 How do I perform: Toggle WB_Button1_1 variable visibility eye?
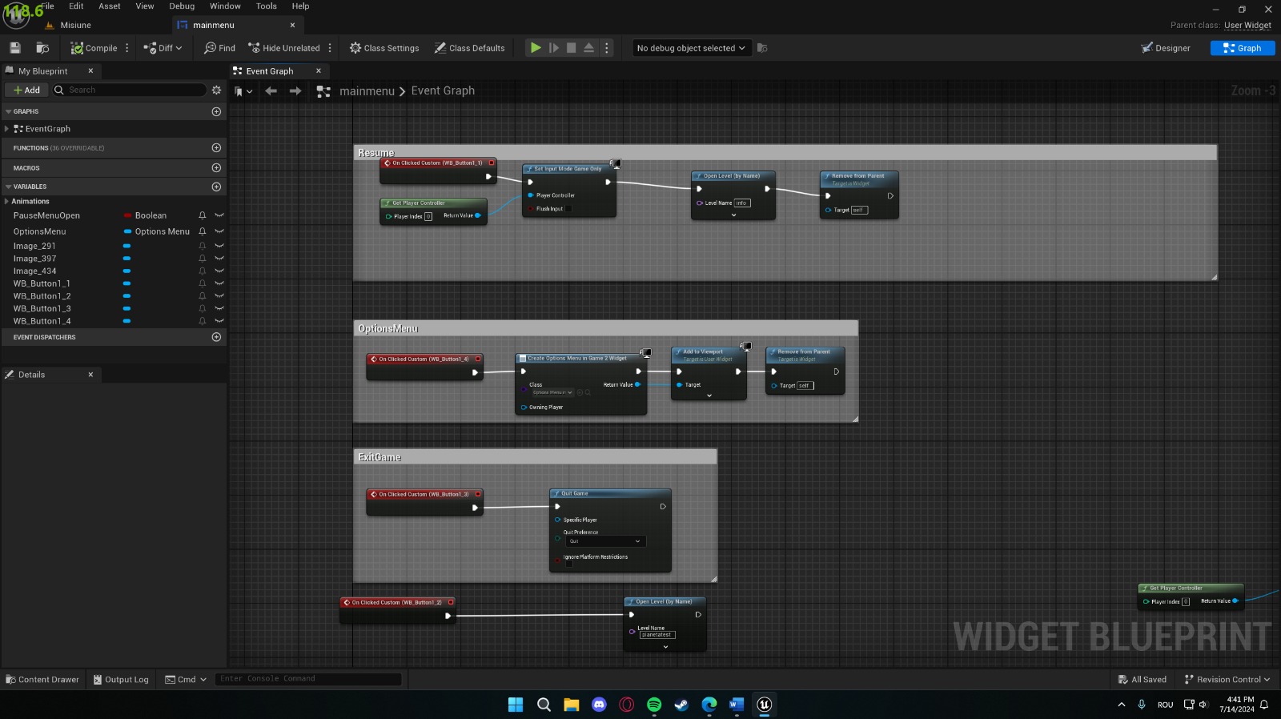tap(219, 283)
